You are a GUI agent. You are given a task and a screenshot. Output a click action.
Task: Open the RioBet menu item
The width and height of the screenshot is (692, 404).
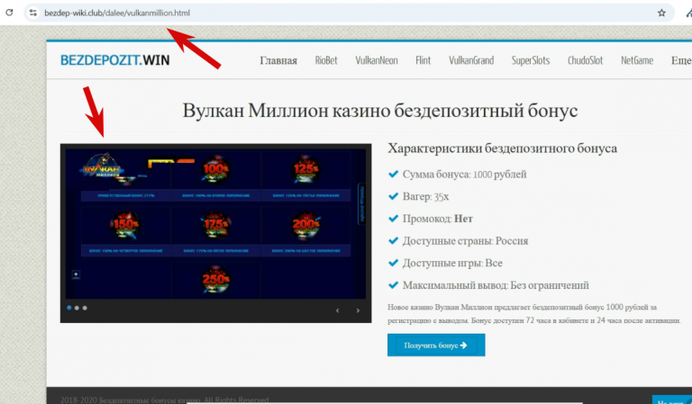(x=326, y=60)
